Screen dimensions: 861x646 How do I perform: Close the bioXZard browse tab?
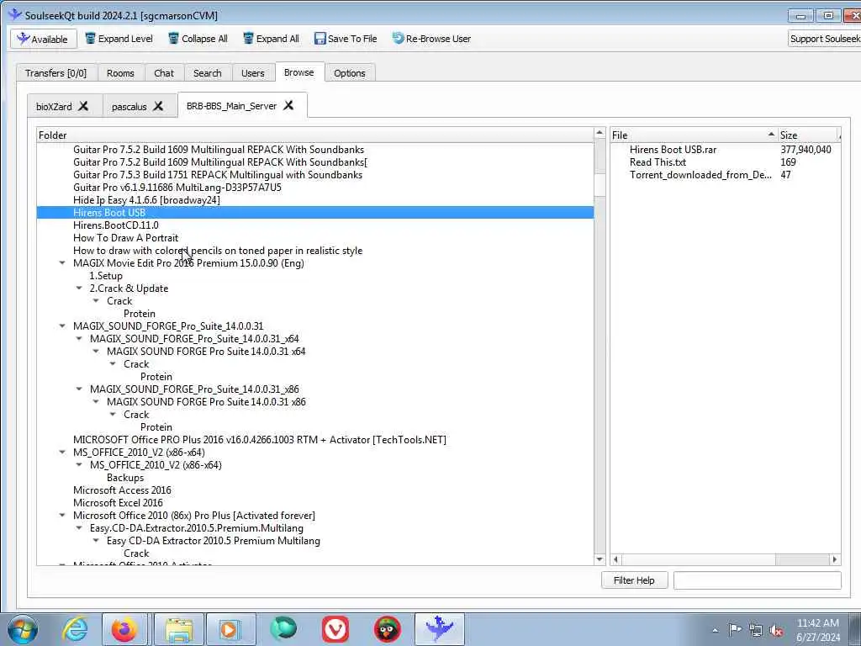coord(83,105)
